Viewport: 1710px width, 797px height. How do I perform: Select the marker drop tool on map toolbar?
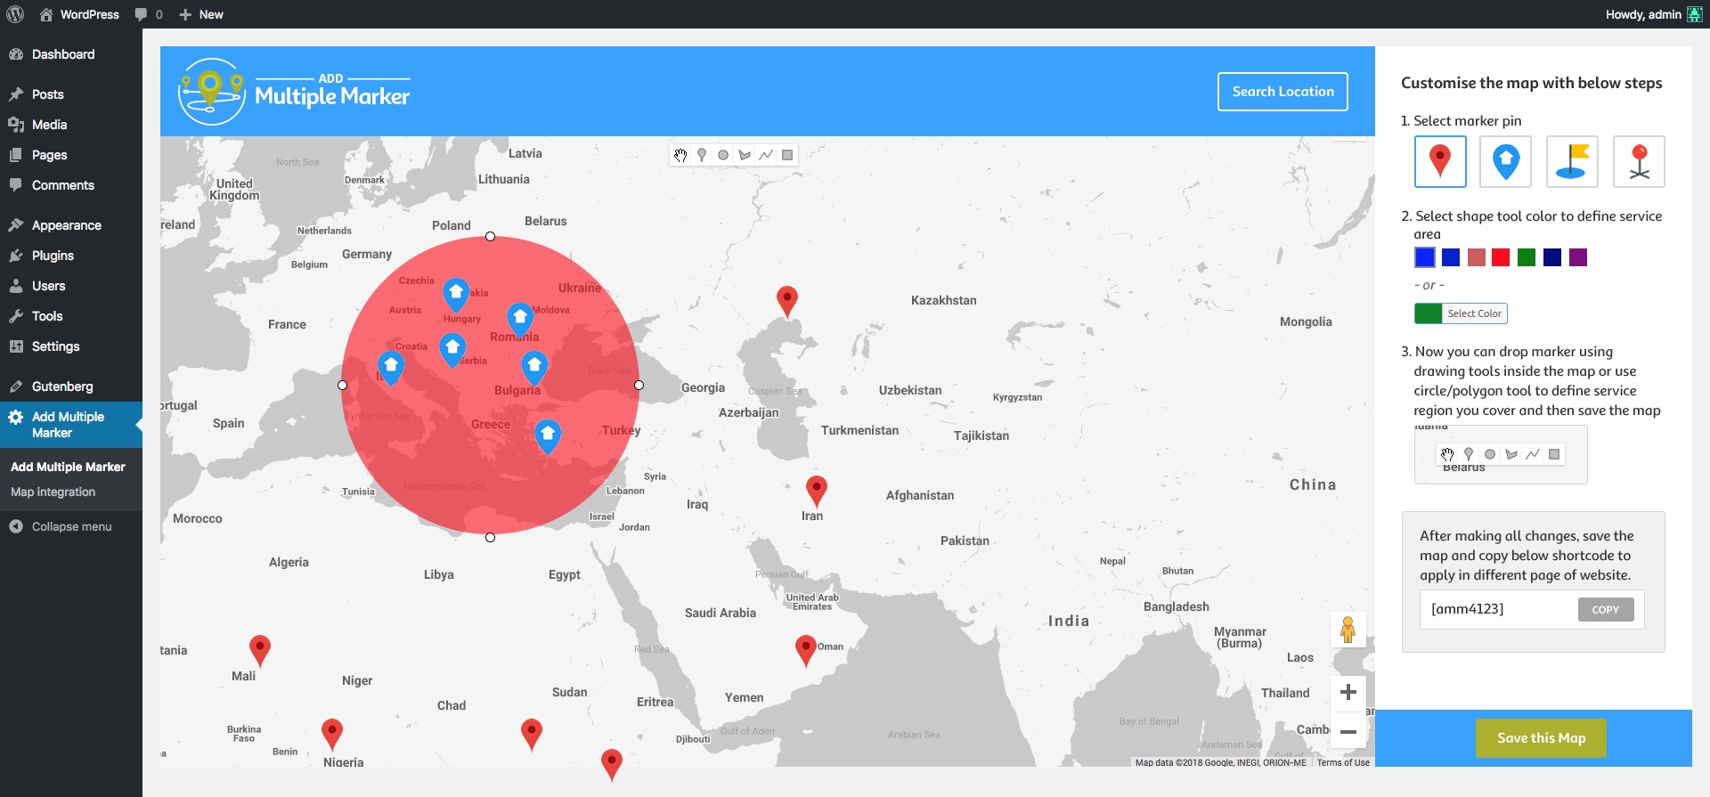tap(702, 155)
